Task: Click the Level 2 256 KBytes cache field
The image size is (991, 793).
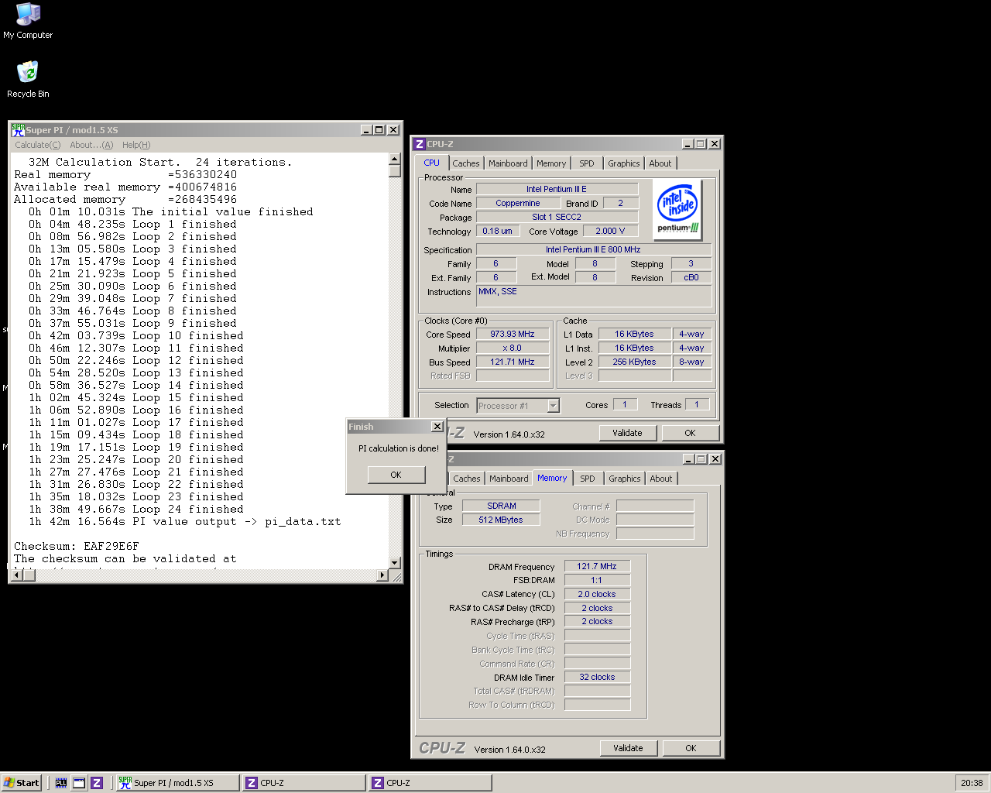Action: point(634,362)
